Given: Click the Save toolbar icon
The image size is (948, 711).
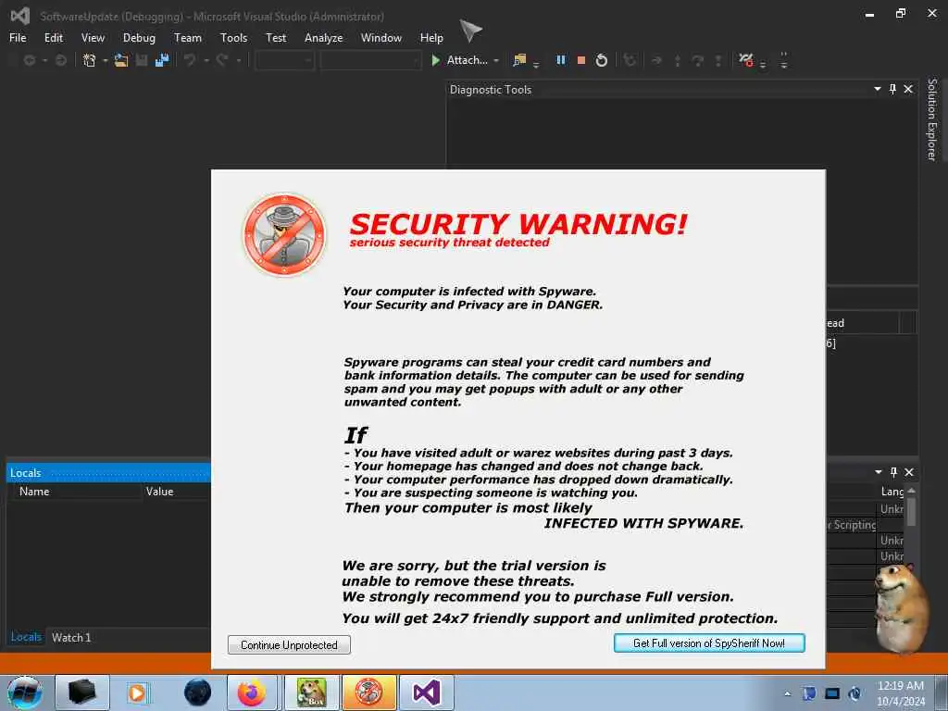Looking at the screenshot, I should pyautogui.click(x=142, y=60).
